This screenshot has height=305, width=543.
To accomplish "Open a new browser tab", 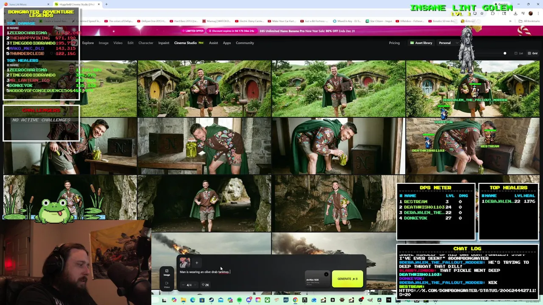I will pyautogui.click(x=106, y=4).
